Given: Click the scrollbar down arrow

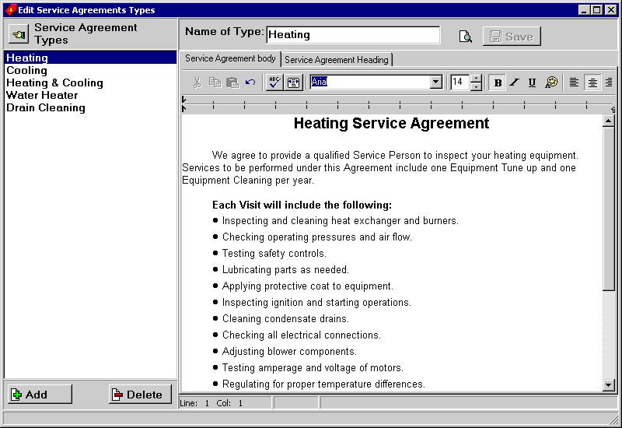Looking at the screenshot, I should coord(609,384).
